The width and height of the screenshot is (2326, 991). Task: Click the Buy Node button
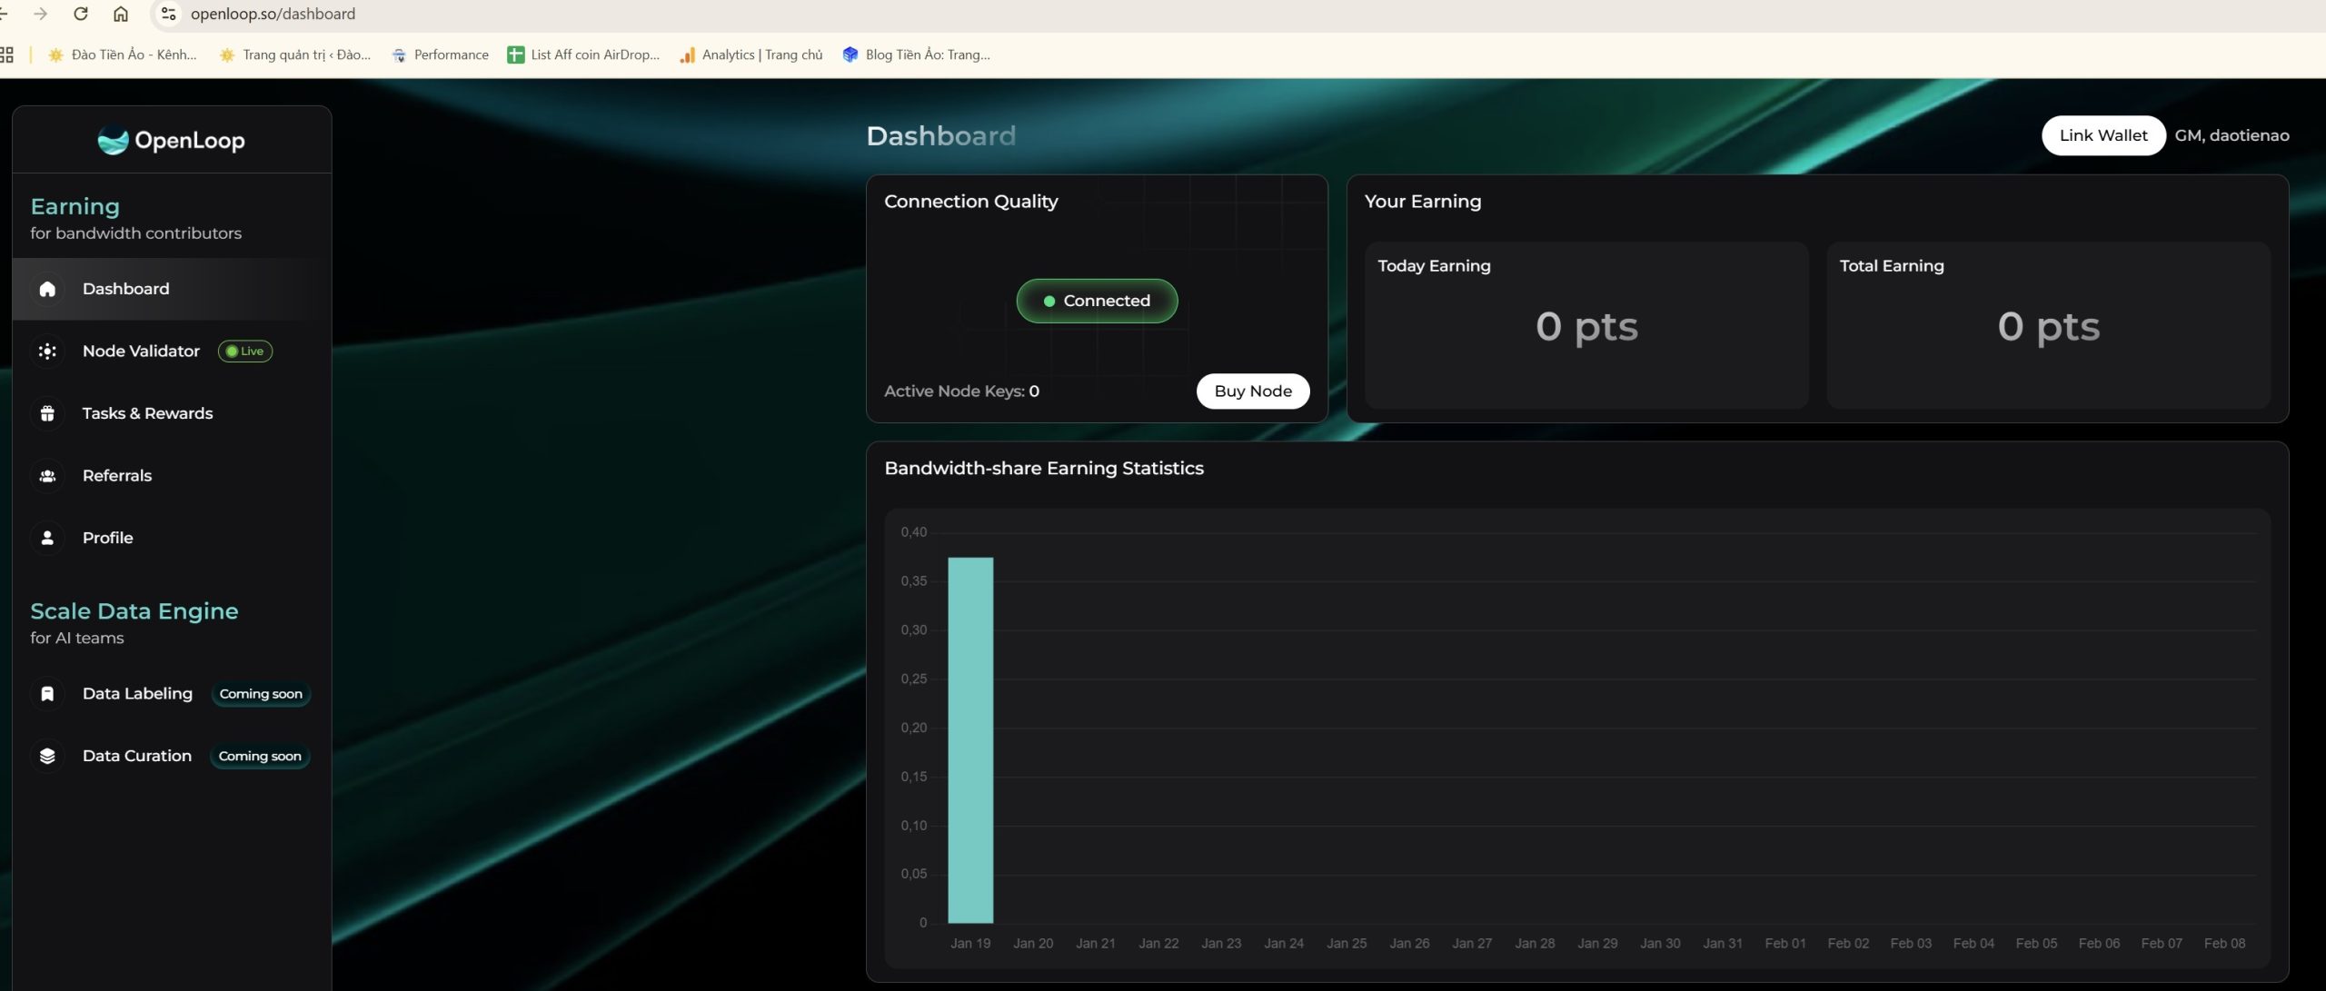[1252, 391]
